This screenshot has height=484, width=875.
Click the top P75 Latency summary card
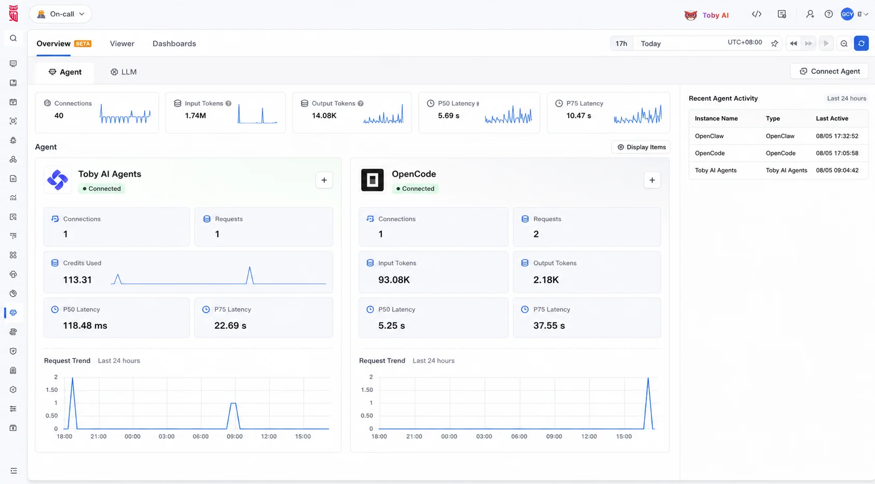coord(608,113)
